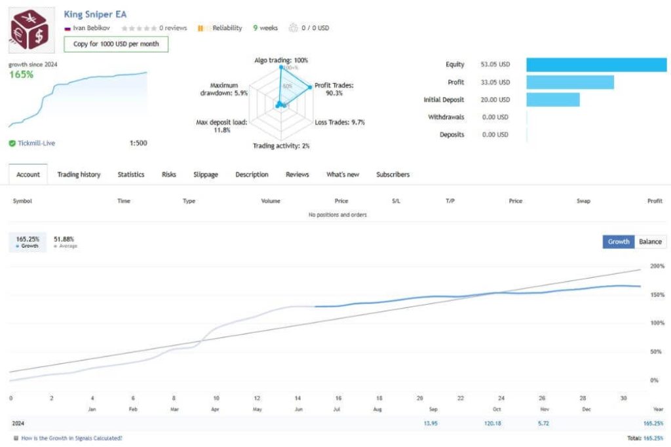The width and height of the screenshot is (671, 447).
Task: Click the five-star rating icons
Action: click(139, 28)
